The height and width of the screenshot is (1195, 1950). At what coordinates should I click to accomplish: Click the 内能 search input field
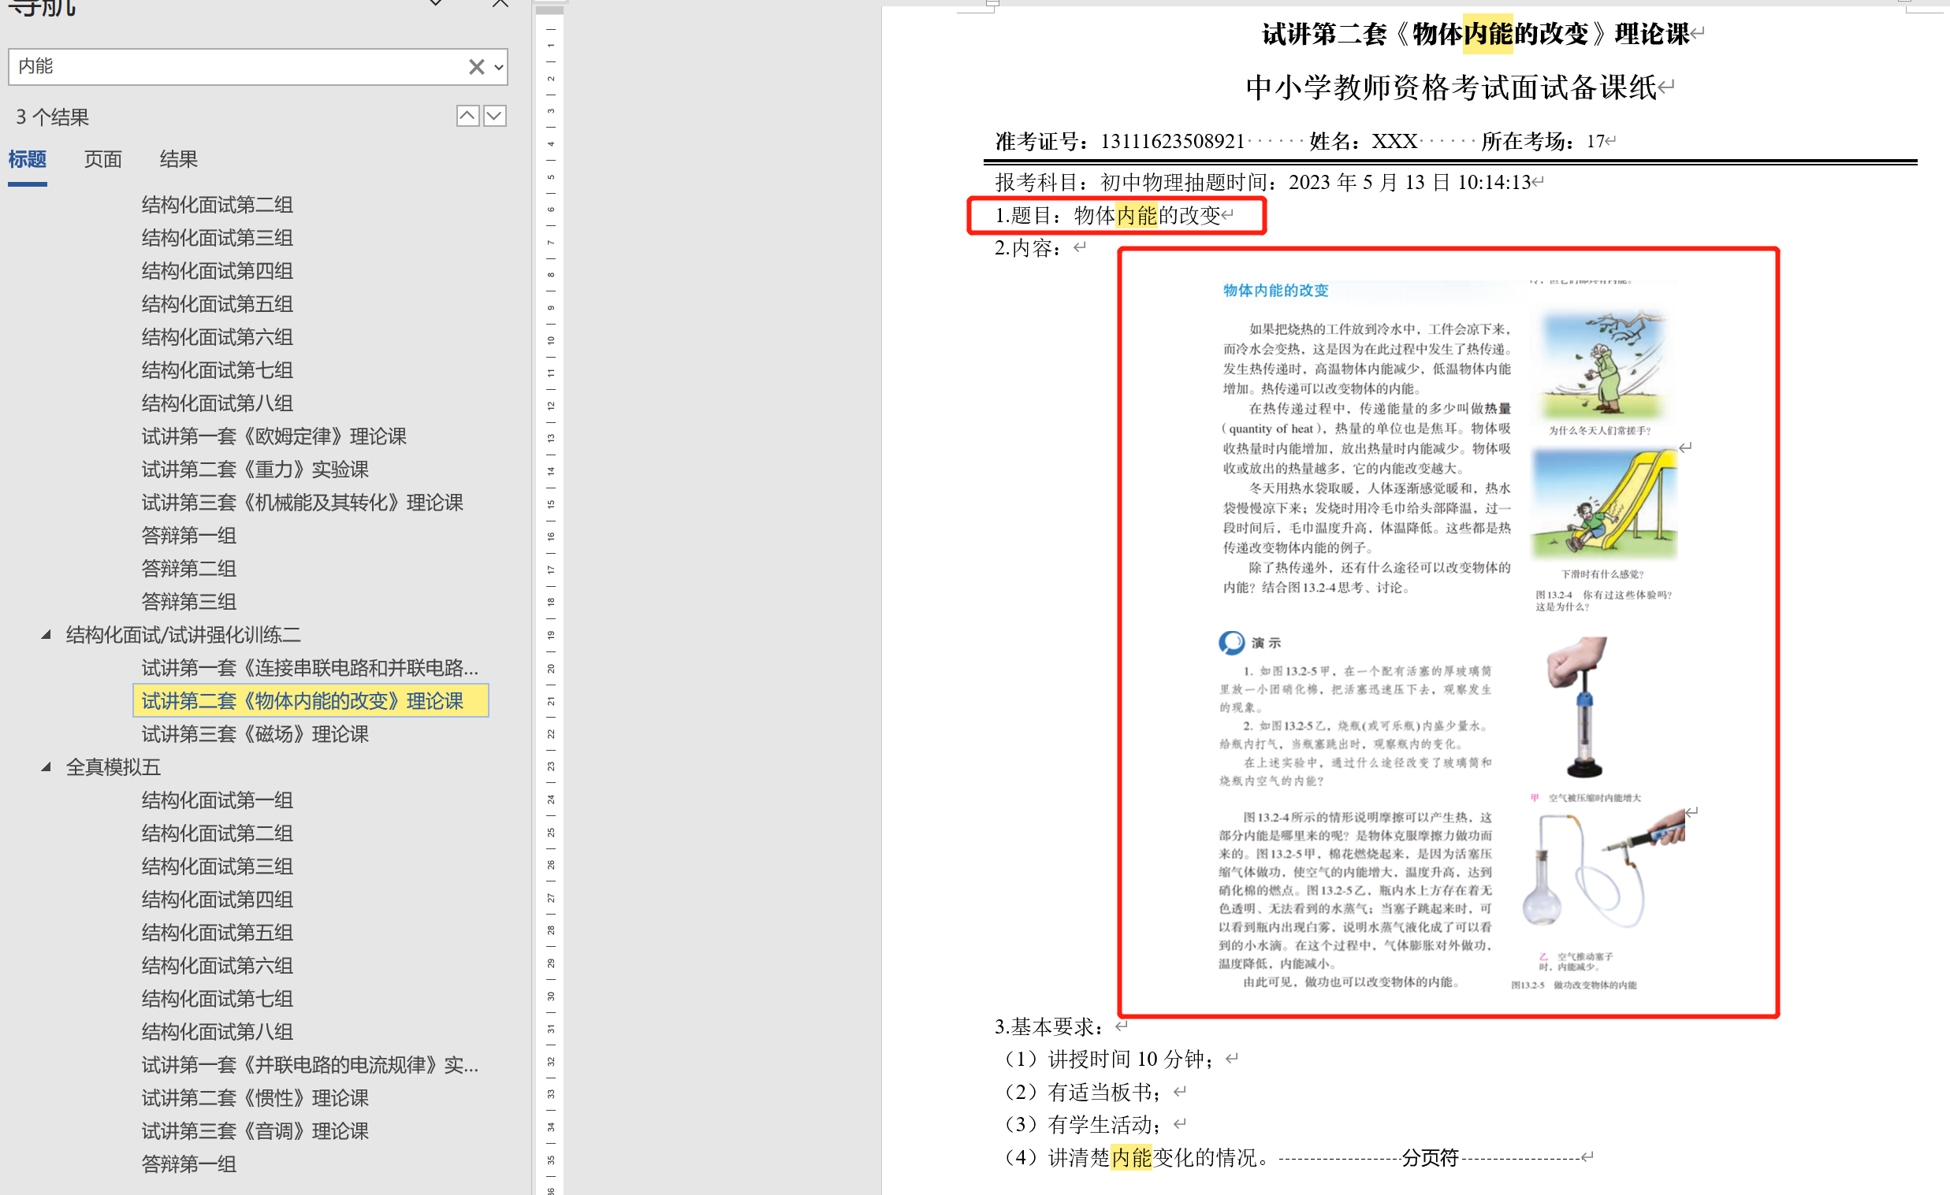[237, 67]
